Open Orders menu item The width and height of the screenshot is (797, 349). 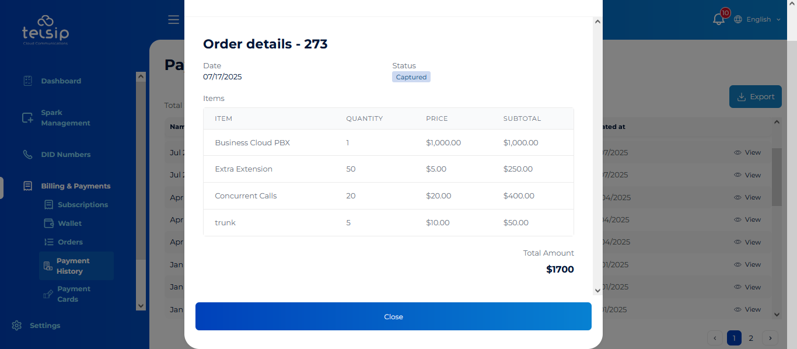tap(70, 242)
